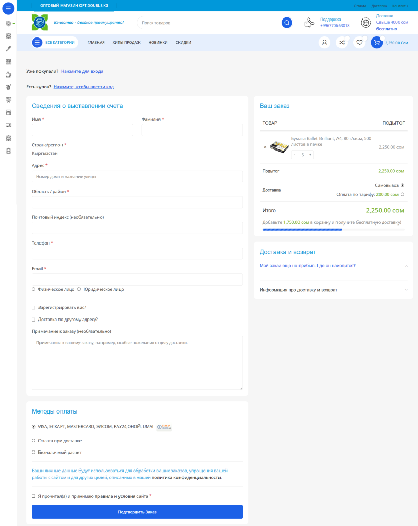Open the СКИДКИ menu item
This screenshot has width=418, height=526.
coord(183,43)
